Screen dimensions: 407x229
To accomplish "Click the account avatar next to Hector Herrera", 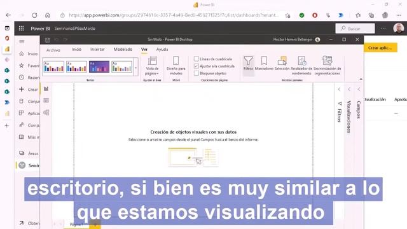I will point(317,39).
